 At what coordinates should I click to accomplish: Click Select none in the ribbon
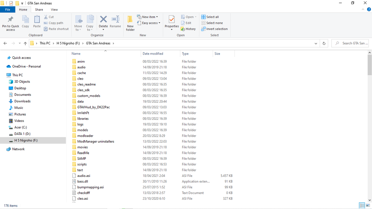(212, 23)
